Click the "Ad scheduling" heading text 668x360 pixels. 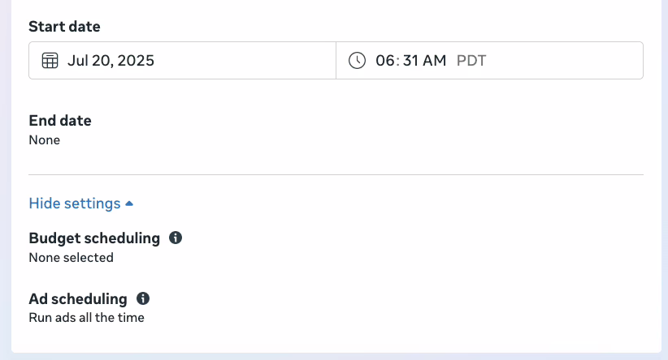click(78, 298)
